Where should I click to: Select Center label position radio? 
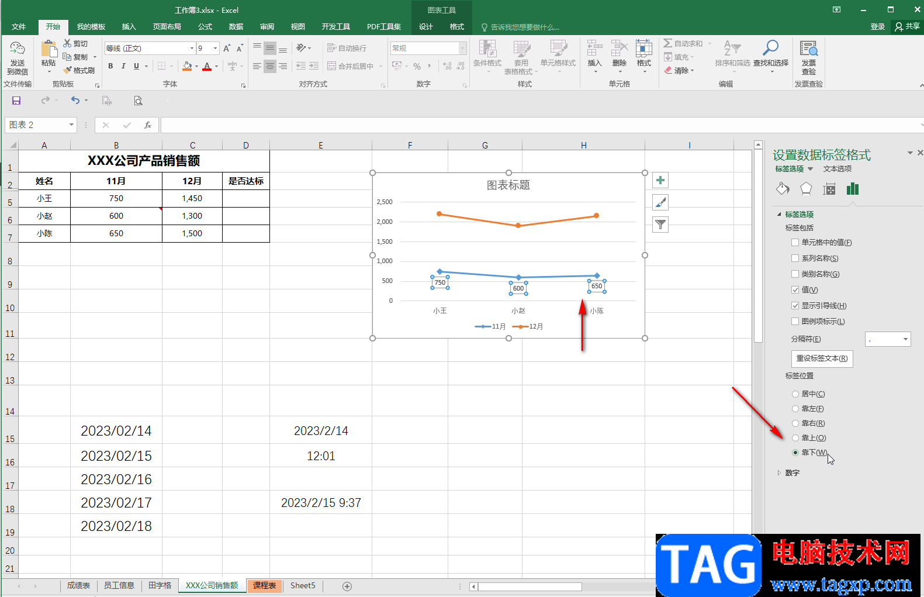[795, 394]
